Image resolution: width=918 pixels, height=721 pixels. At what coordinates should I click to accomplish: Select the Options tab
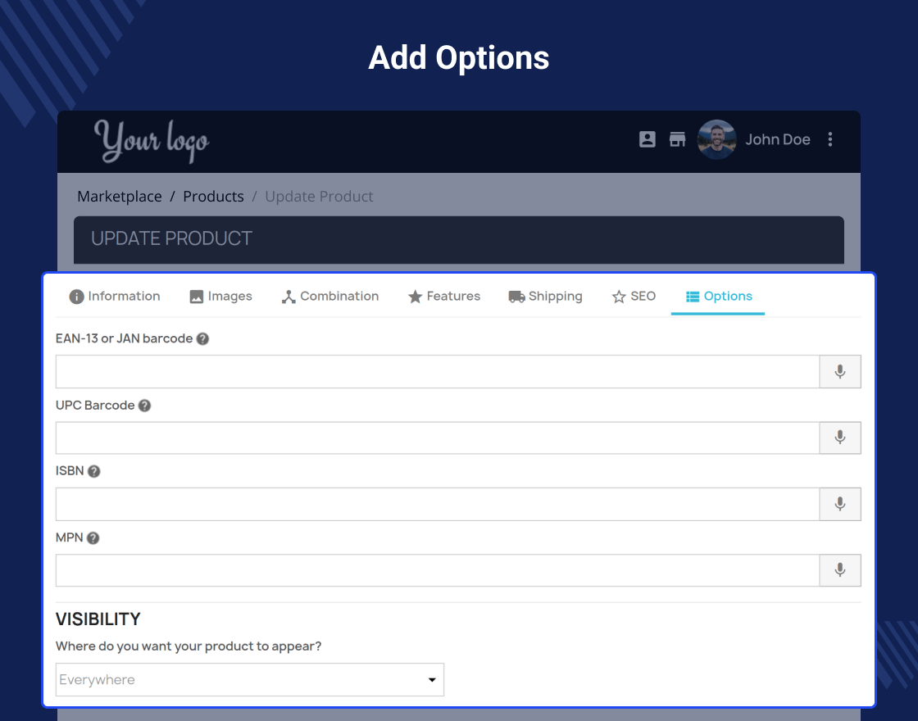point(719,296)
